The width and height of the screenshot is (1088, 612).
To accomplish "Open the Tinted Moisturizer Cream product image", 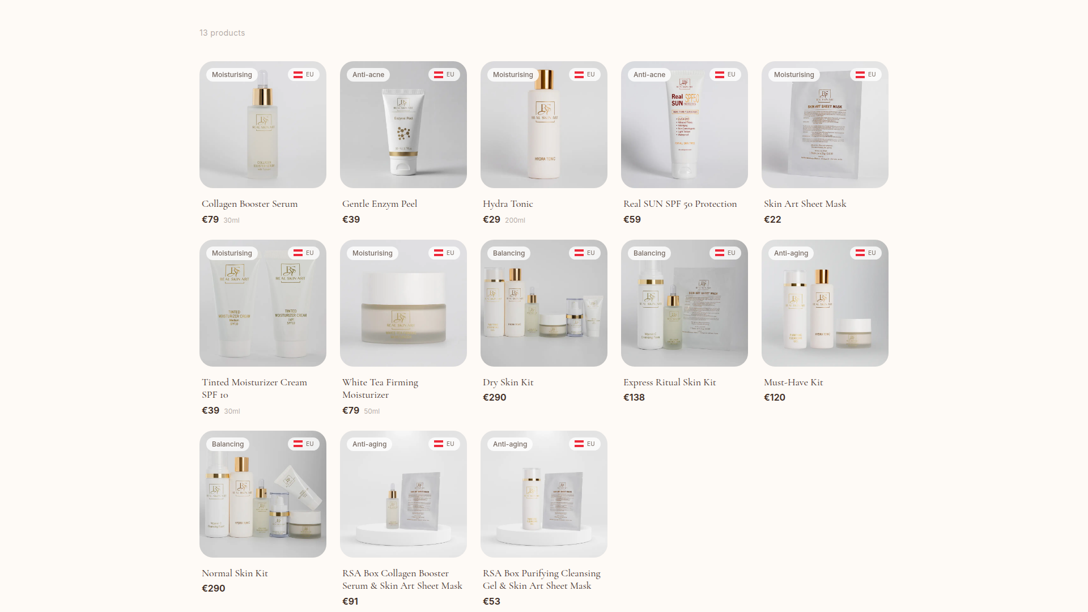I will click(263, 303).
